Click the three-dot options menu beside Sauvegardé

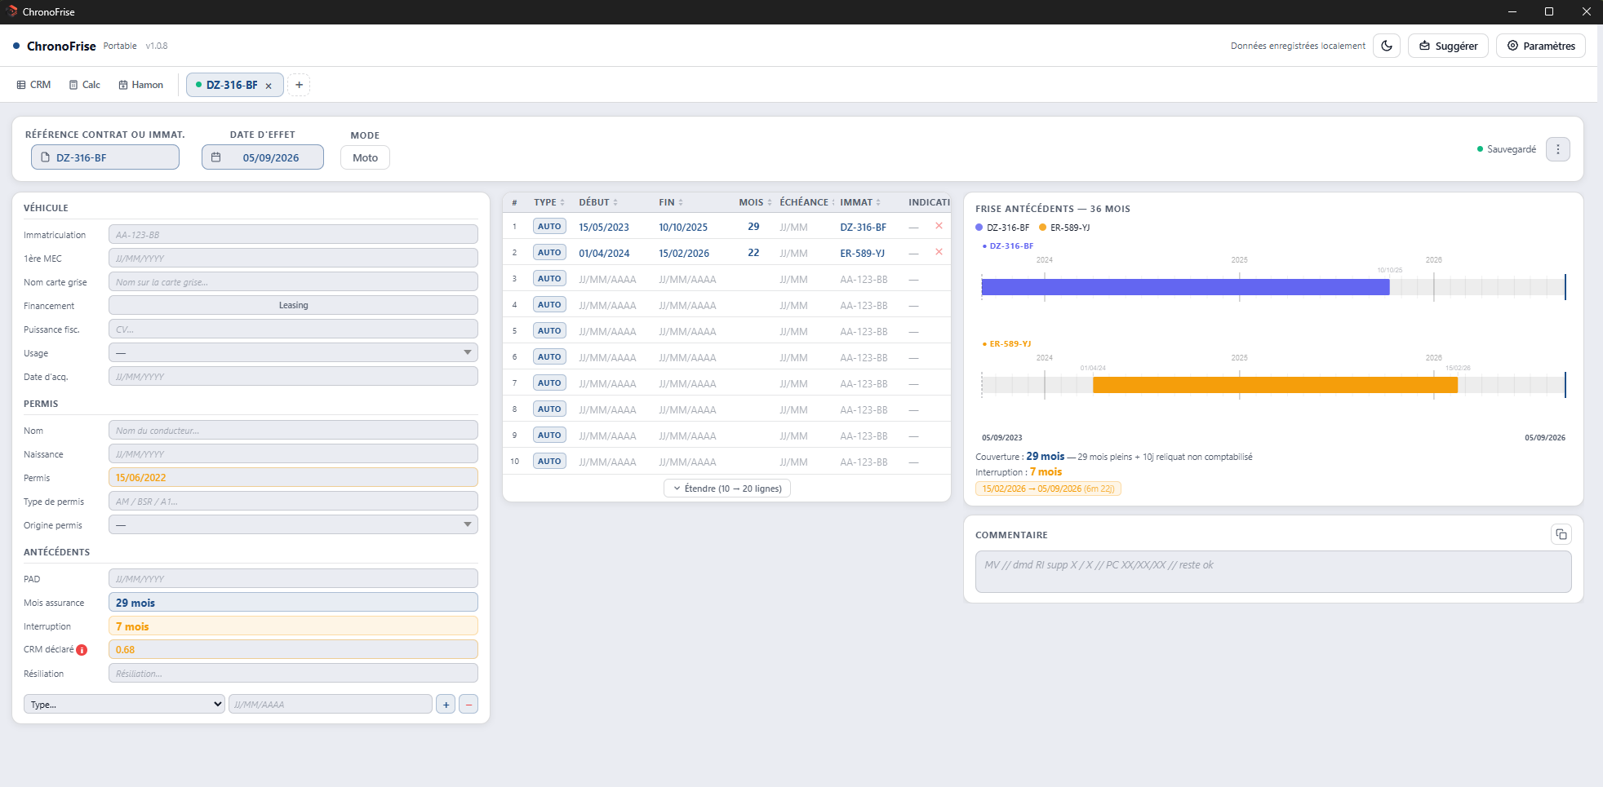[1557, 149]
